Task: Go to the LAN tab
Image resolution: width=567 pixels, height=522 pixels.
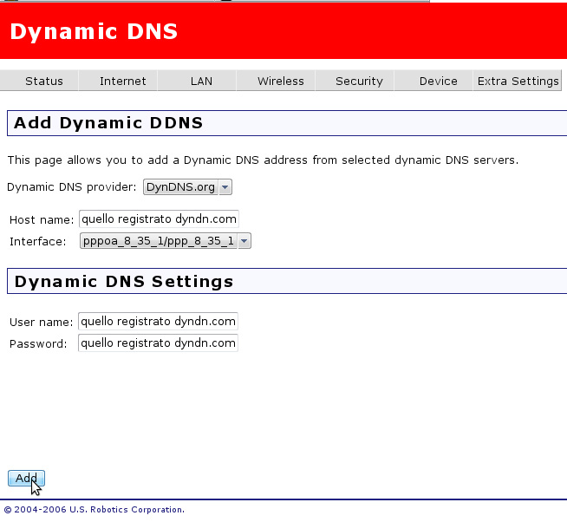Action: coord(201,81)
